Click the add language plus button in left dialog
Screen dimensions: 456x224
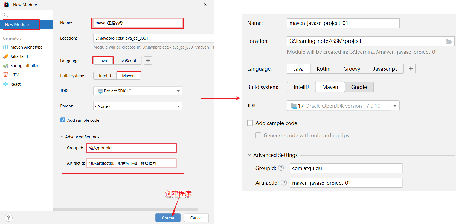148,61
